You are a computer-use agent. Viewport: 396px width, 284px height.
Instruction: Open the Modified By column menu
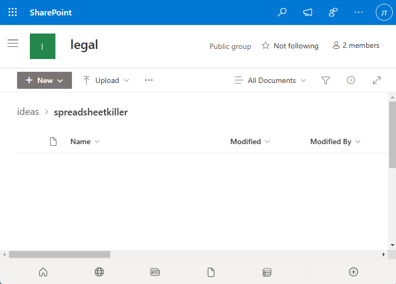click(x=335, y=141)
